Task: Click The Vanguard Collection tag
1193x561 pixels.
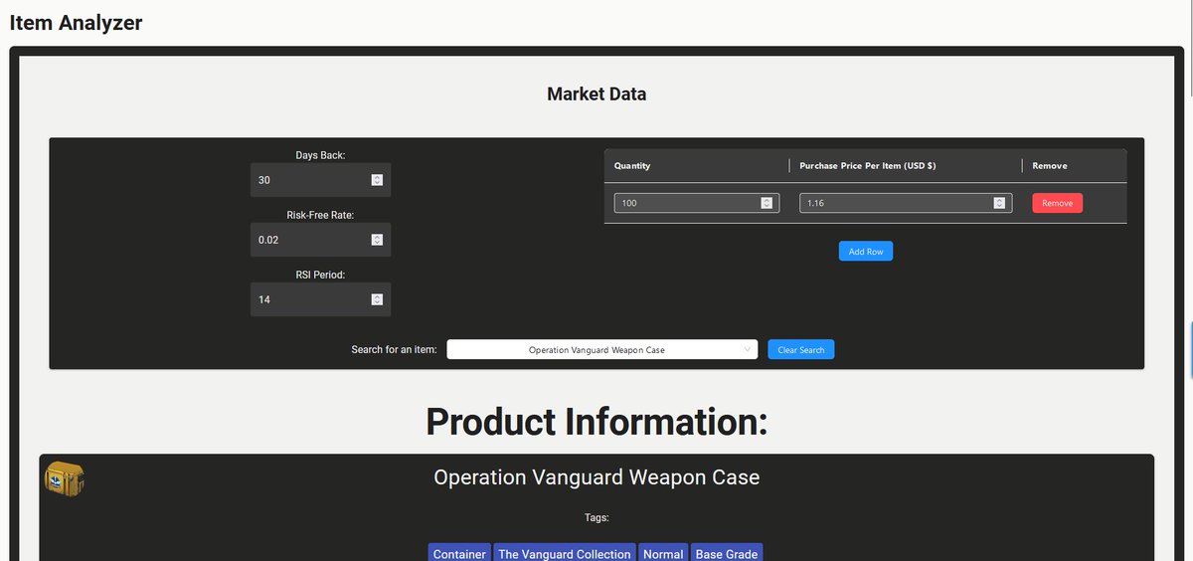Action: [565, 553]
